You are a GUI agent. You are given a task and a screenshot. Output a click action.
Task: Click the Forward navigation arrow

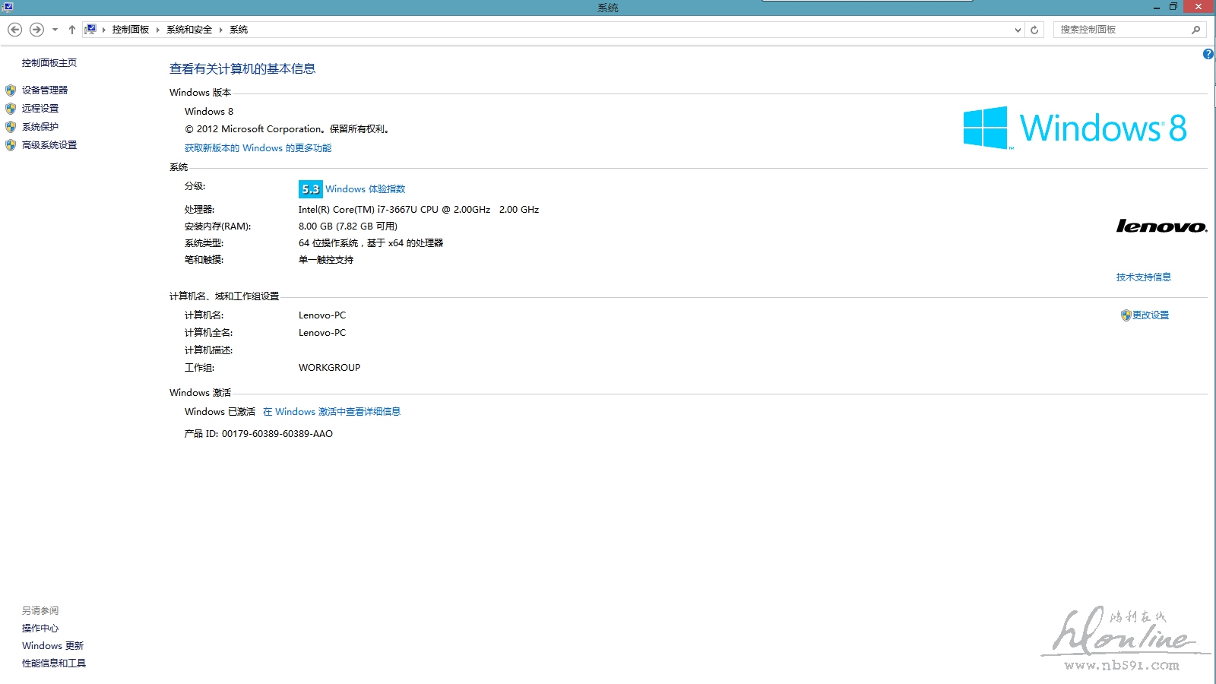pyautogui.click(x=36, y=30)
